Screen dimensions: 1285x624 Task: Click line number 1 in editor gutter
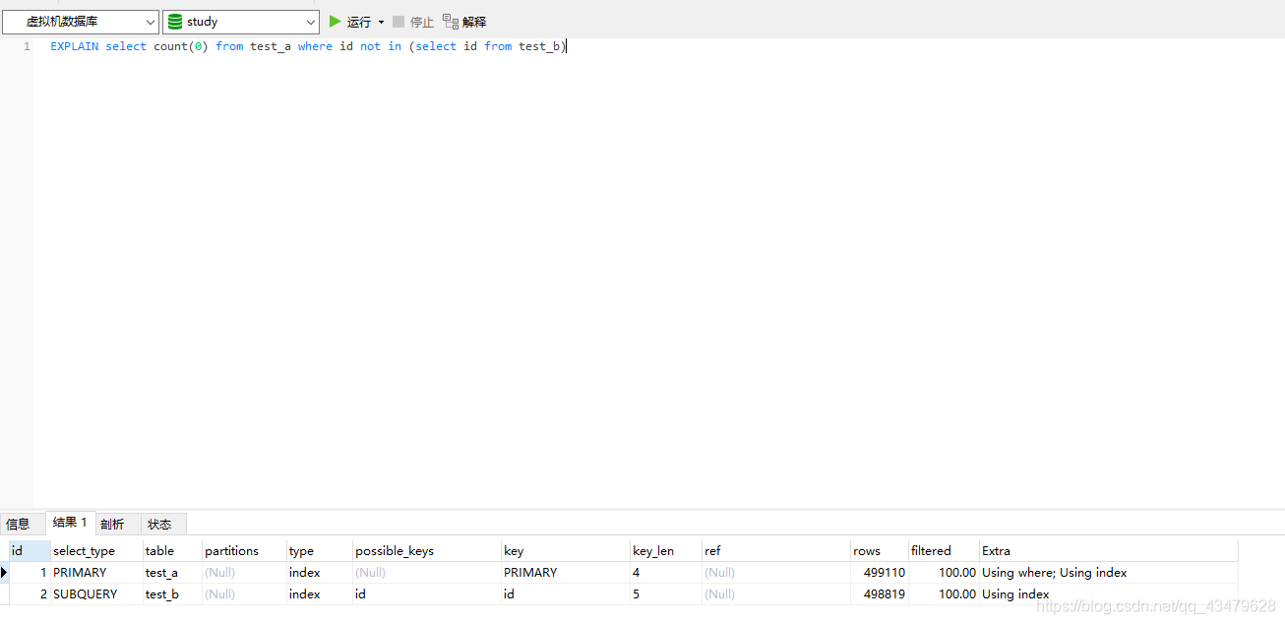pyautogui.click(x=27, y=46)
